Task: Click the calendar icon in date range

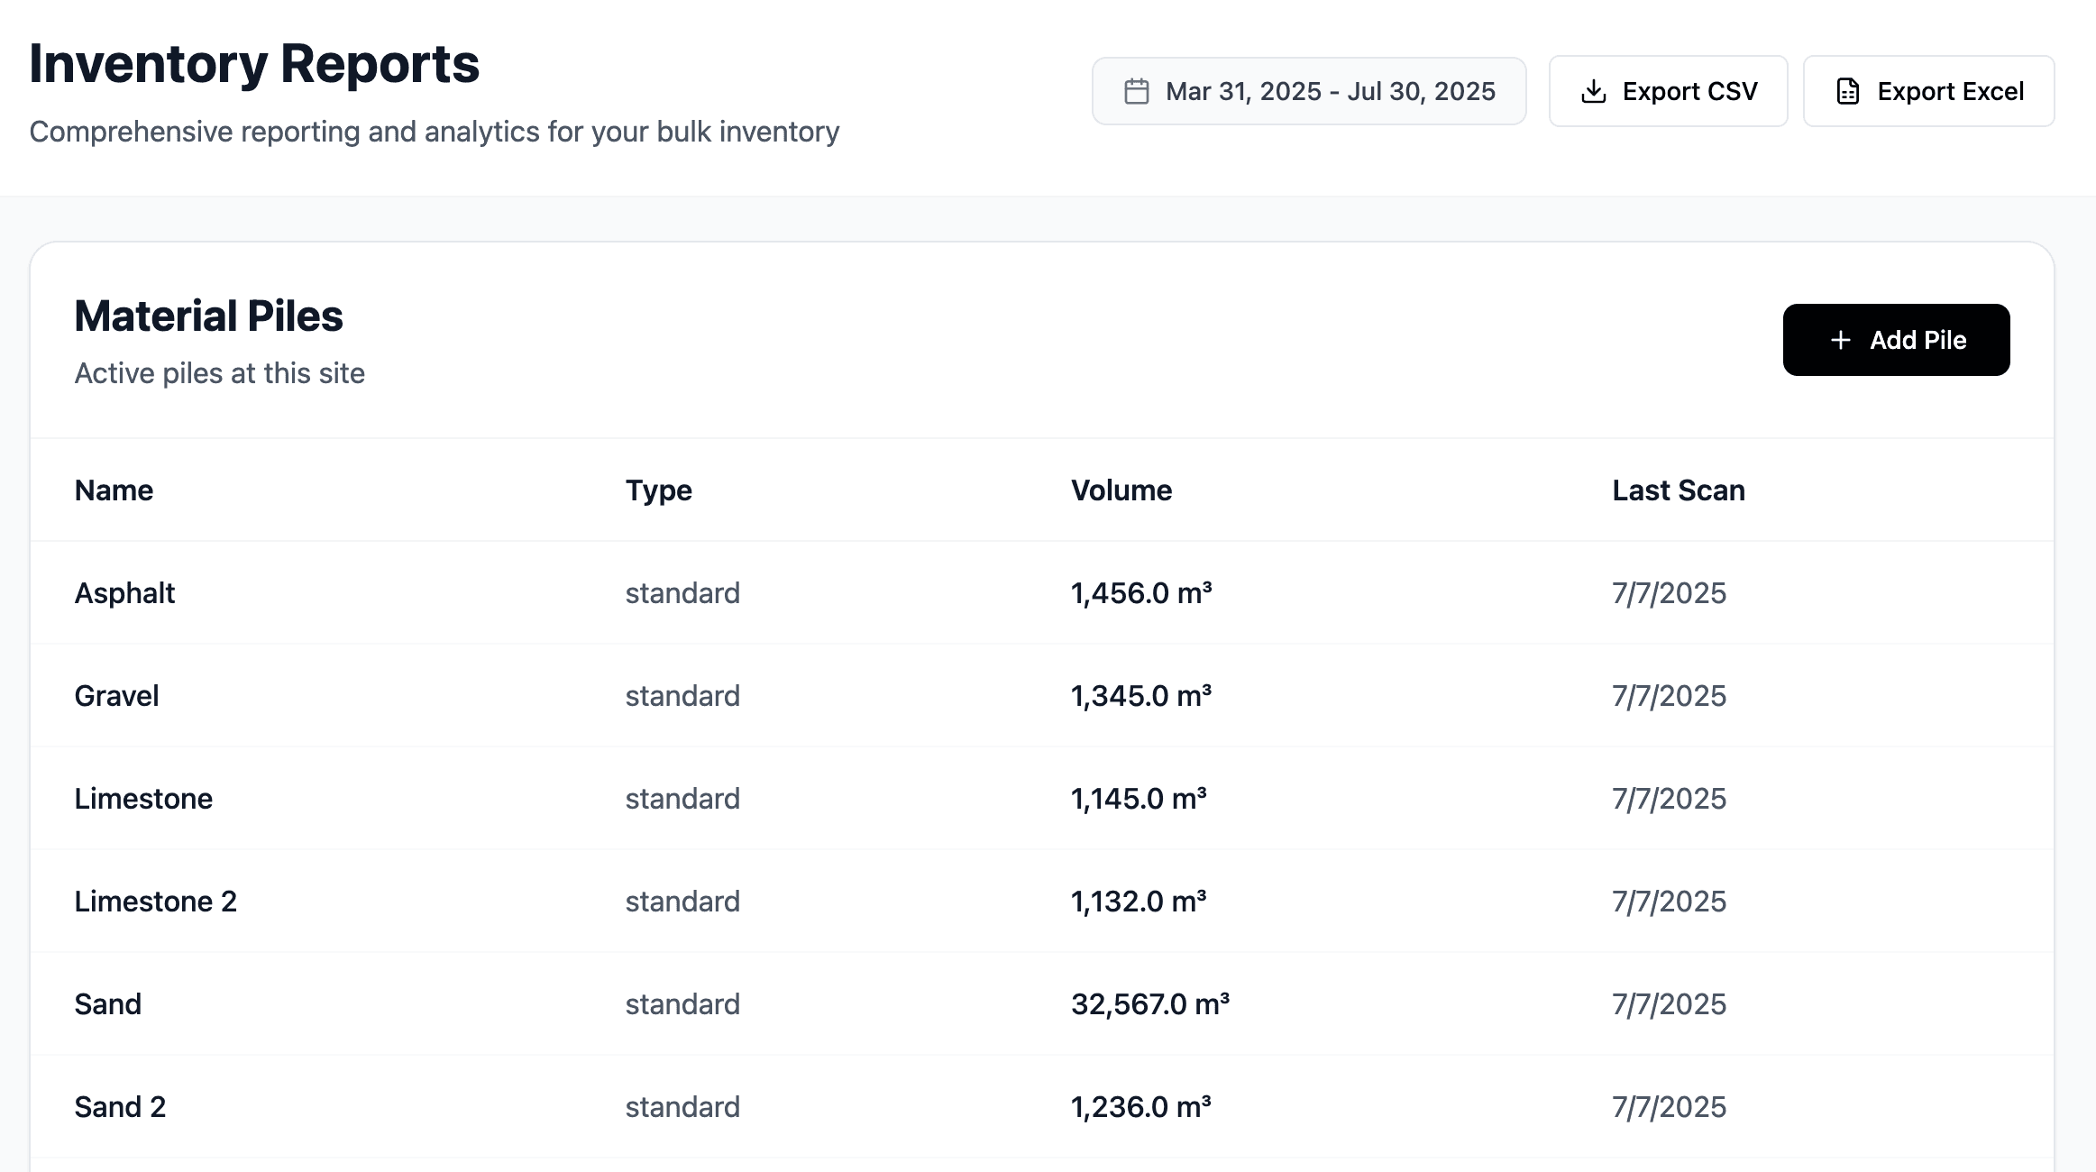Action: click(1136, 91)
